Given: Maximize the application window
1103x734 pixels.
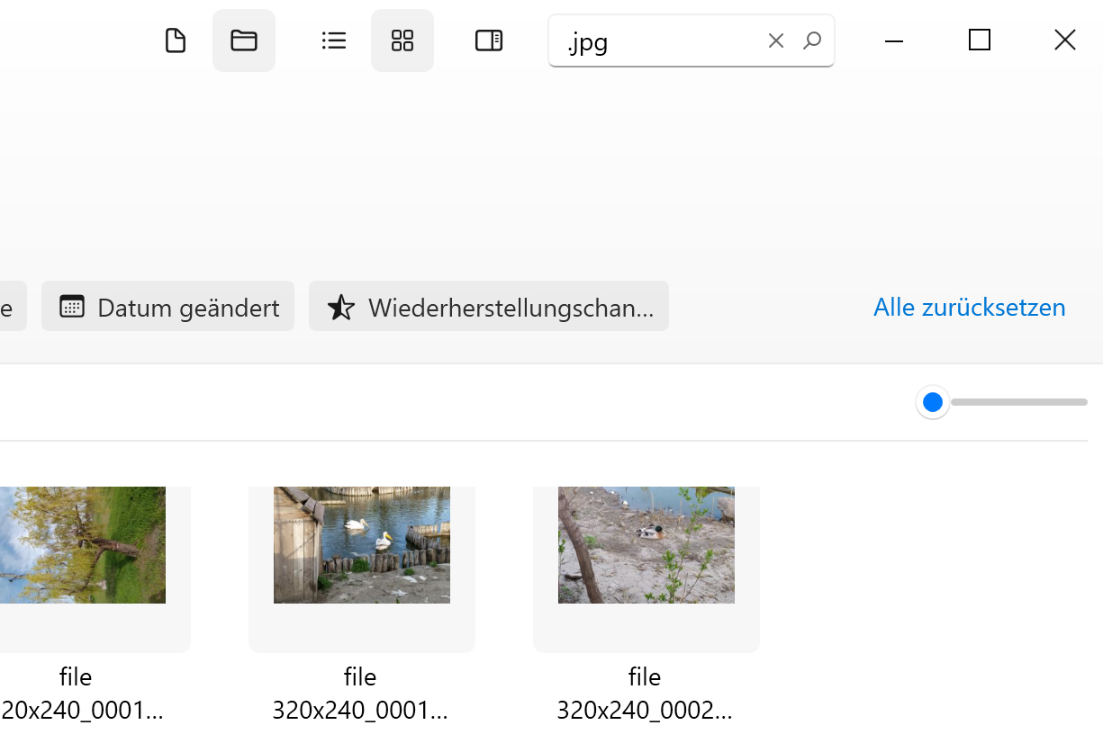Looking at the screenshot, I should pyautogui.click(x=980, y=40).
